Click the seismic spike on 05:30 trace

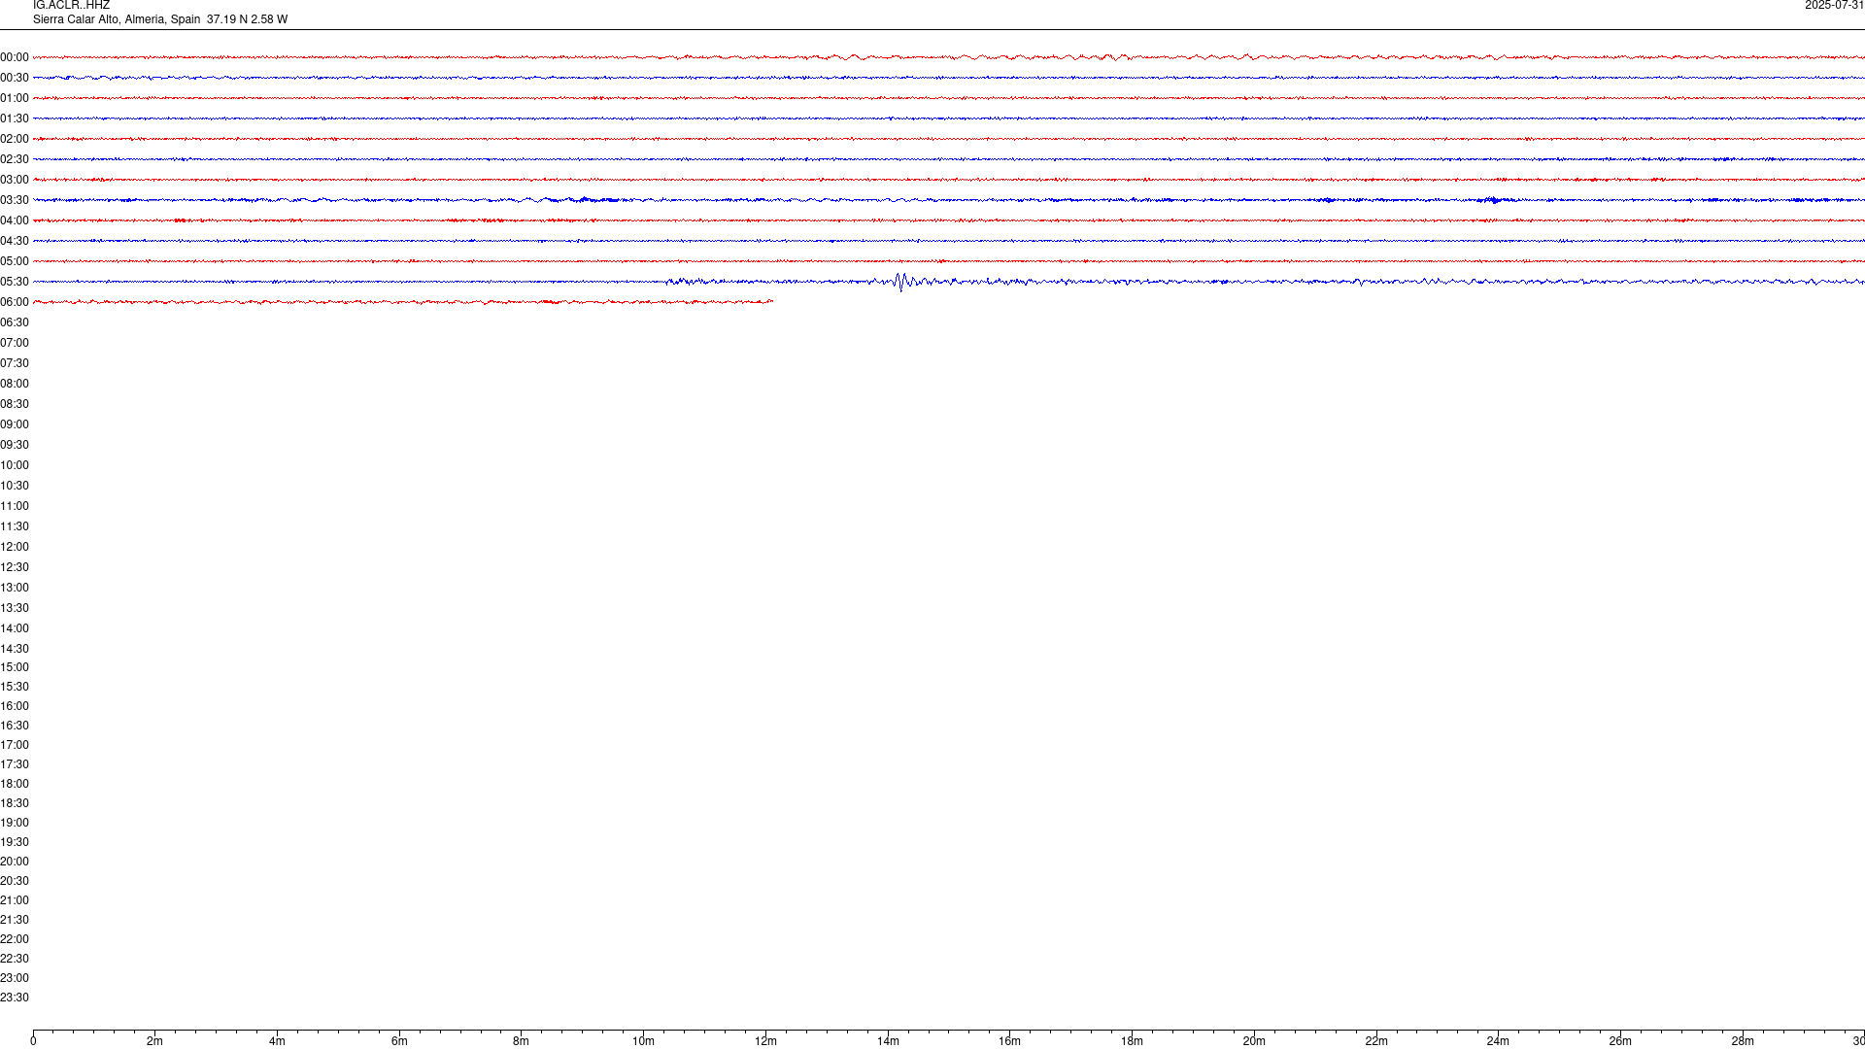pos(900,282)
